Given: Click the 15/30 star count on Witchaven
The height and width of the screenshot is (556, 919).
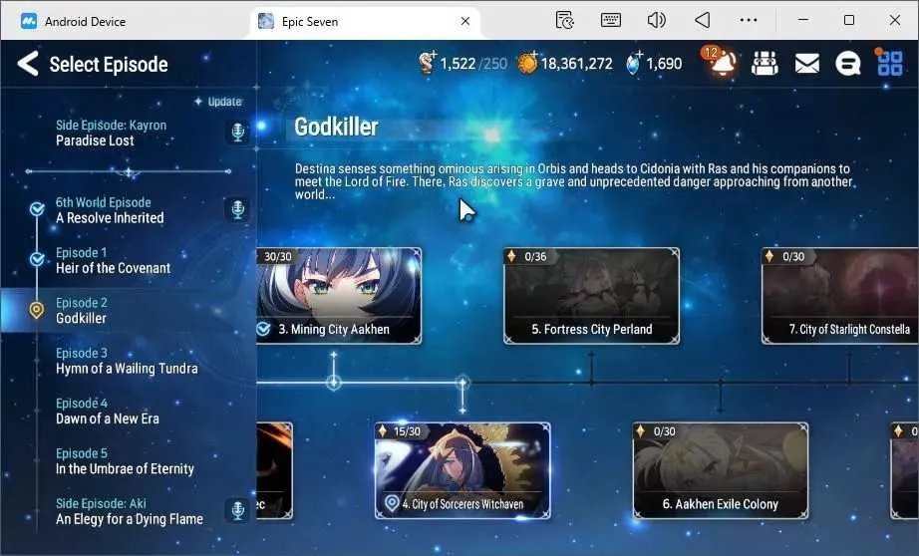Looking at the screenshot, I should pos(407,431).
